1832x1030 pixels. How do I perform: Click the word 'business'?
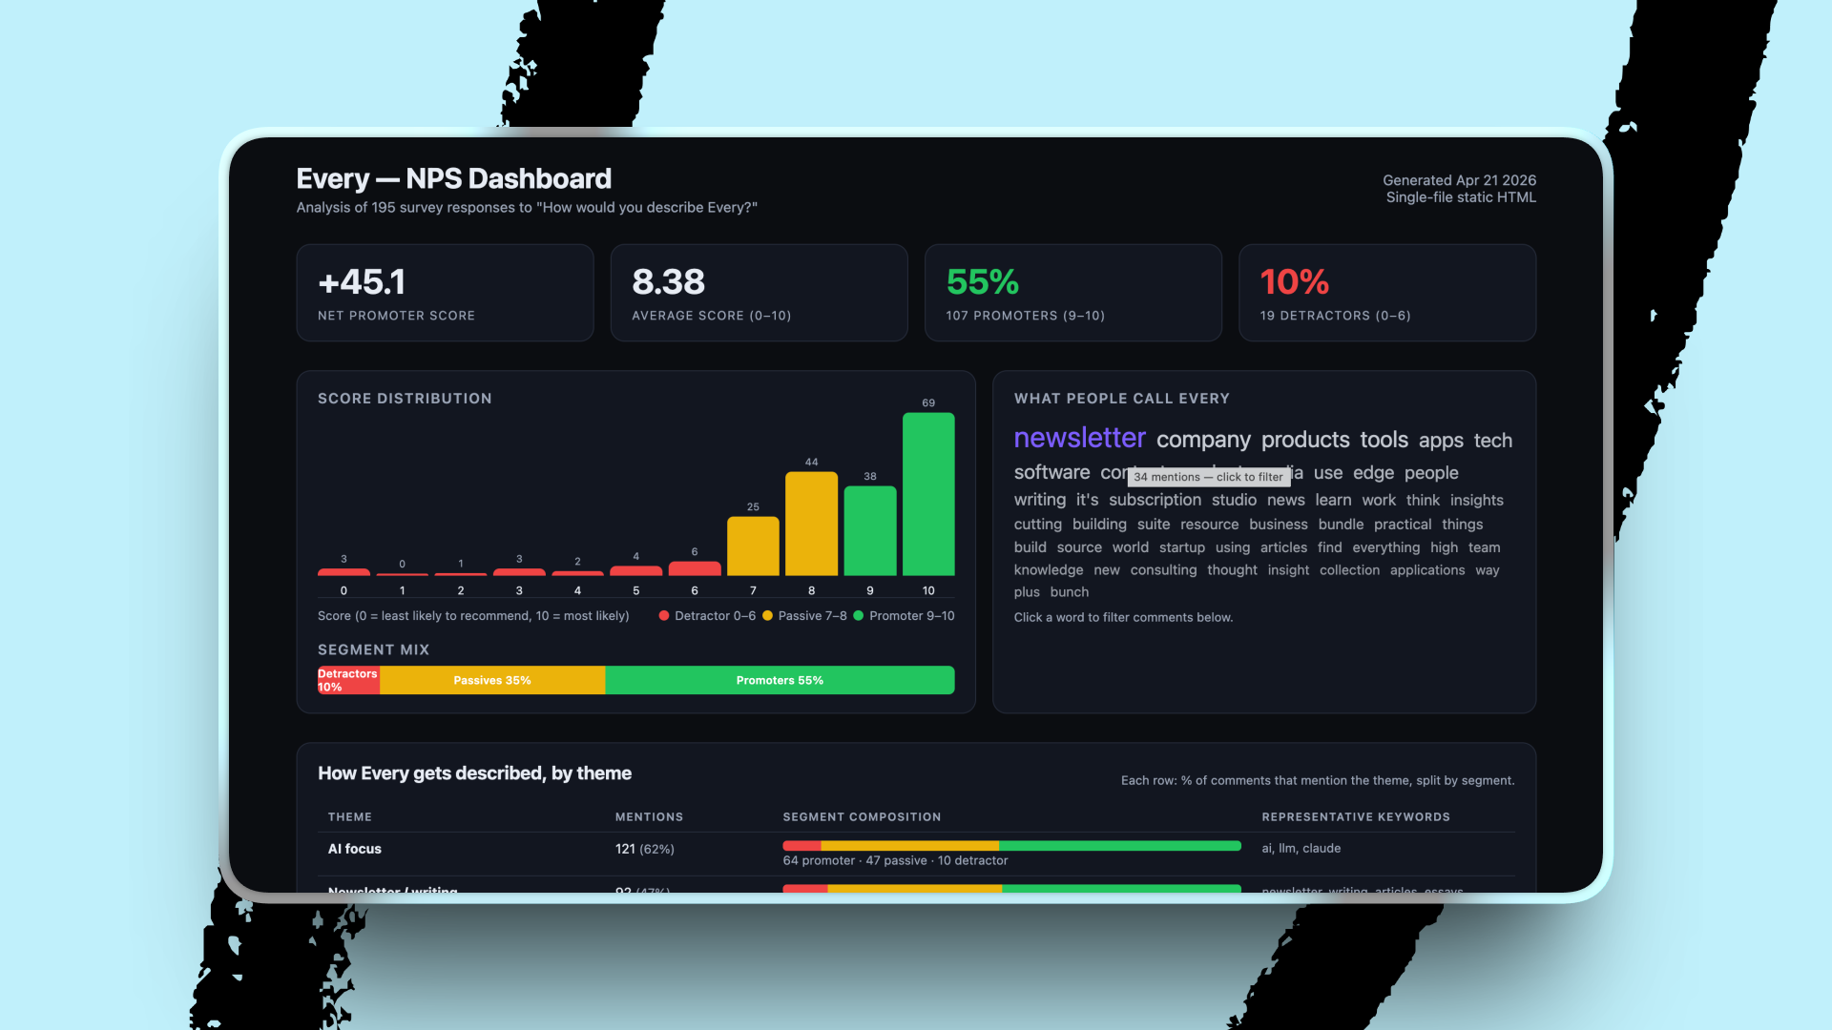tap(1279, 525)
